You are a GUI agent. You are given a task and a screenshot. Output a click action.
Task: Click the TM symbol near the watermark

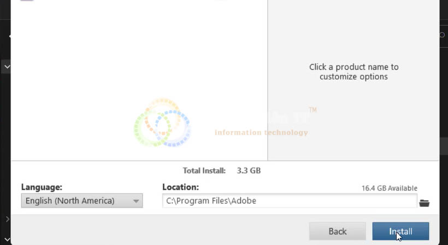[313, 110]
